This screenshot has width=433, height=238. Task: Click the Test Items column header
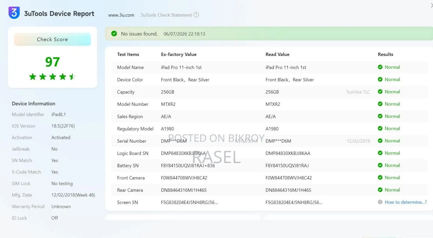coord(128,54)
